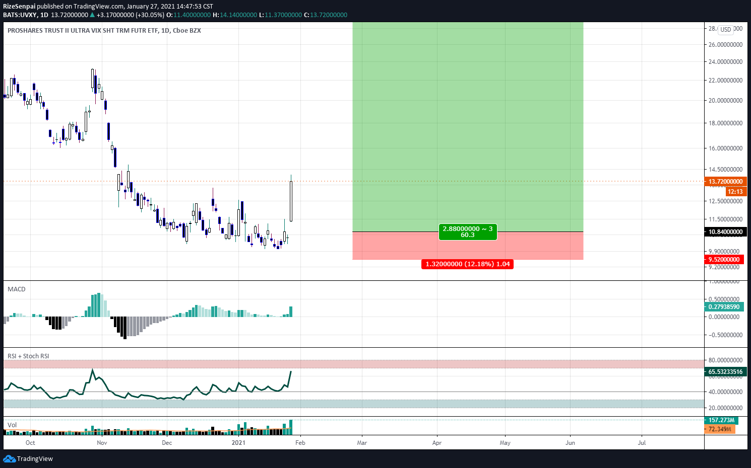Click the Jun label on time axis

click(570, 443)
